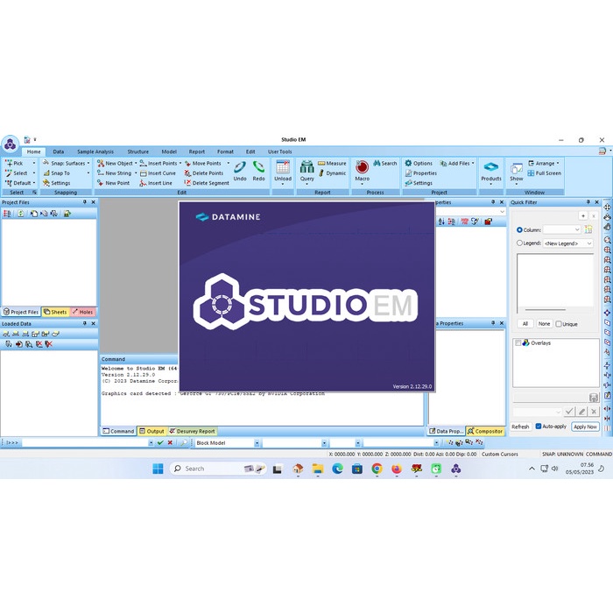Open File Explorer from taskbar
This screenshot has height=613, width=613.
pyautogui.click(x=318, y=469)
